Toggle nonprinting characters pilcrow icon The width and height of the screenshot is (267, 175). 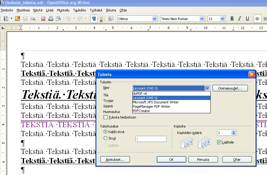point(94,19)
